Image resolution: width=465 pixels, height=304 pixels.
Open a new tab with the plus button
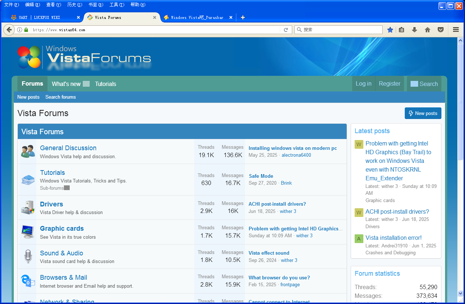tap(243, 17)
